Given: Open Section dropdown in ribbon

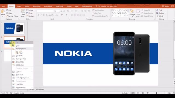Looking at the screenshot, I should coord(31,16).
